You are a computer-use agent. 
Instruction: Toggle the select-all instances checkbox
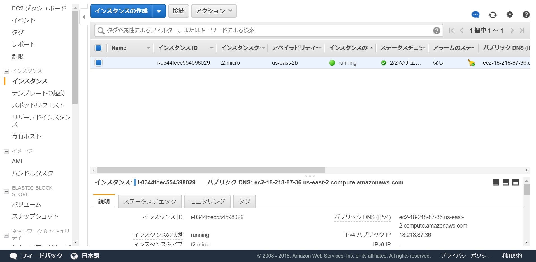(98, 48)
